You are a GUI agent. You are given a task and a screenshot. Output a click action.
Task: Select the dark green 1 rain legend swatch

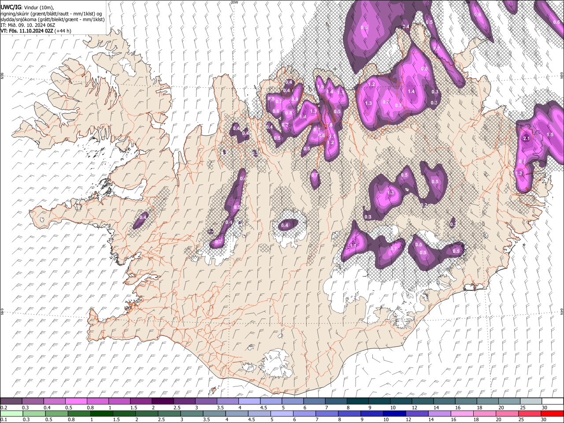coord(101,413)
